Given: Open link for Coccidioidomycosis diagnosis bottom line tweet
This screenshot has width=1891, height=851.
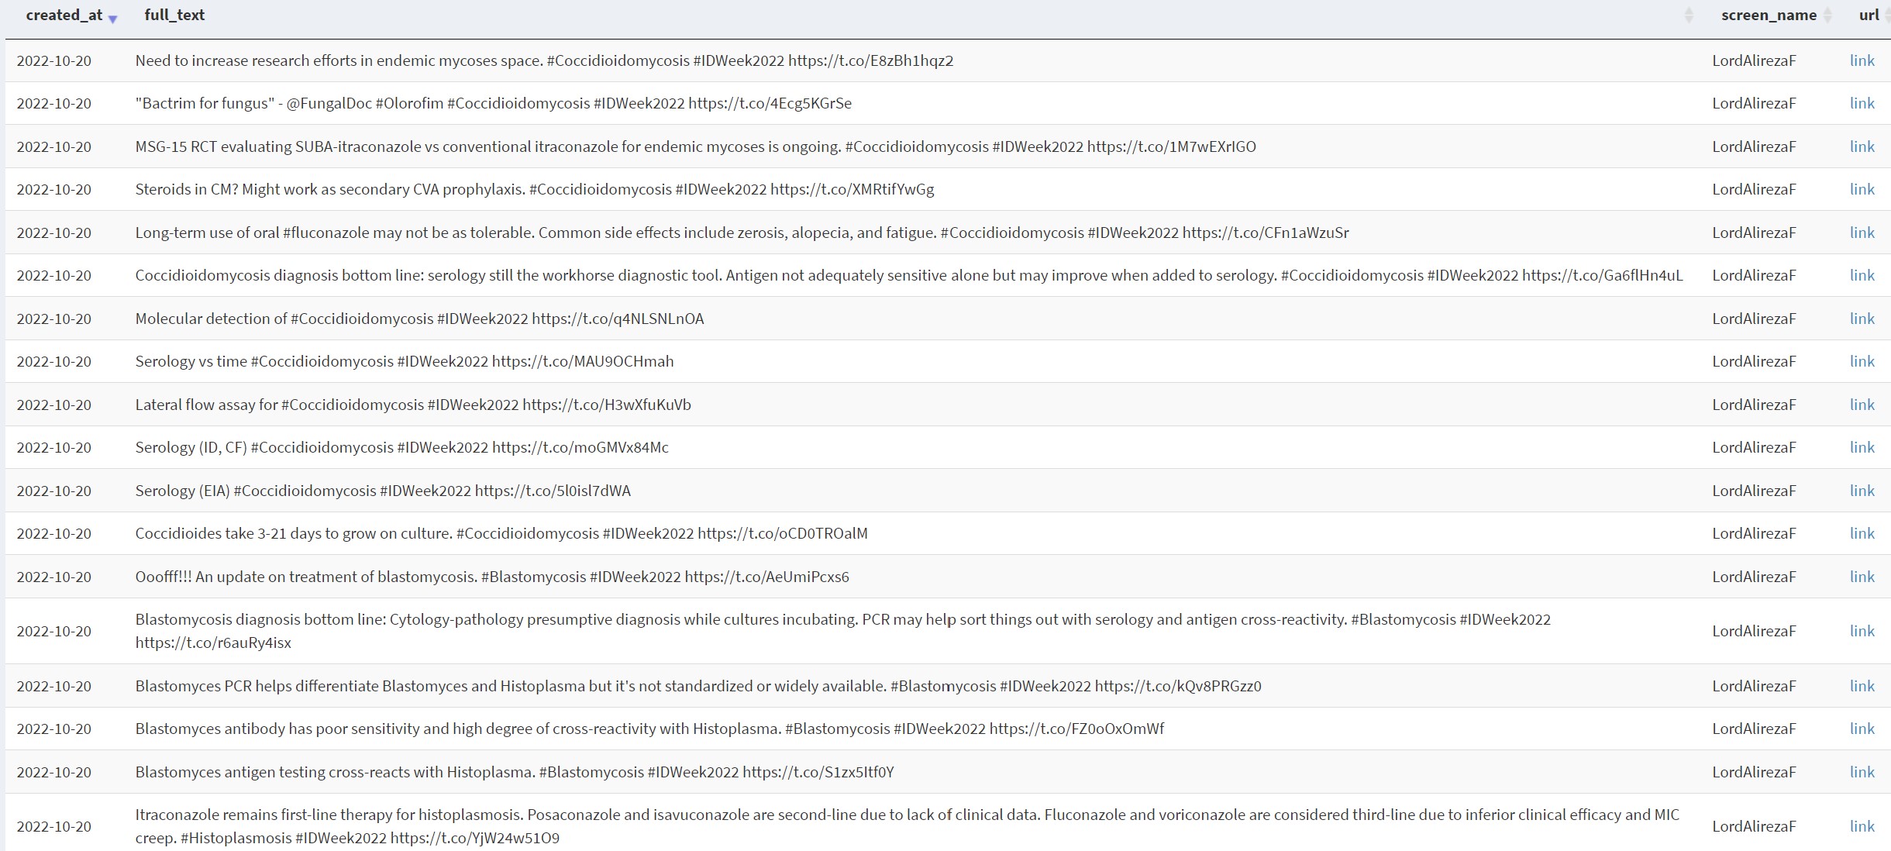Looking at the screenshot, I should pos(1862,275).
